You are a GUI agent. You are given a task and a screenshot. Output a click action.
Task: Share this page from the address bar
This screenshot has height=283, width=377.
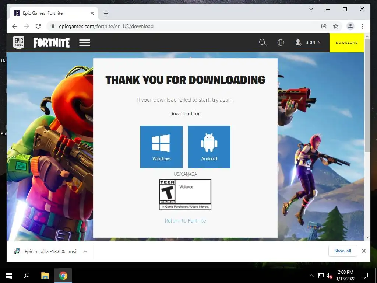pyautogui.click(x=324, y=26)
